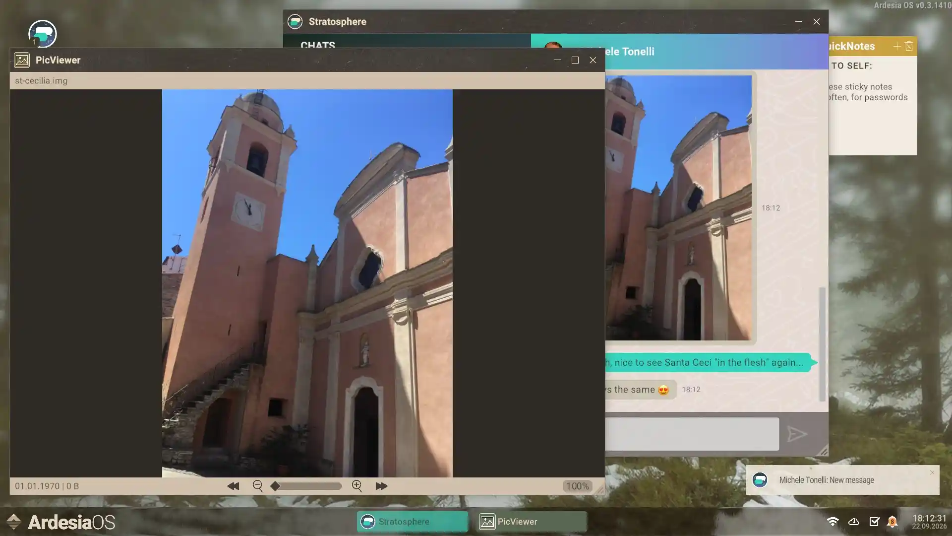Viewport: 952px width, 536px height.
Task: Switch to Stratosphere in the taskbar
Action: [x=412, y=522]
